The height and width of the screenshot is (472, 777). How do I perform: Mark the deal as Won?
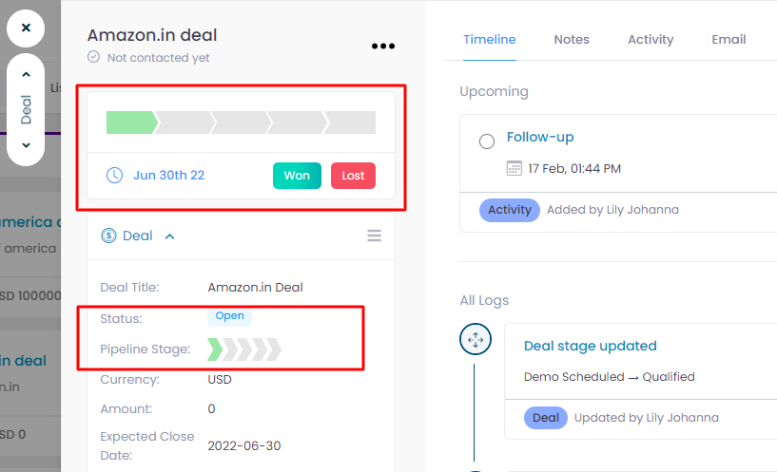(297, 176)
